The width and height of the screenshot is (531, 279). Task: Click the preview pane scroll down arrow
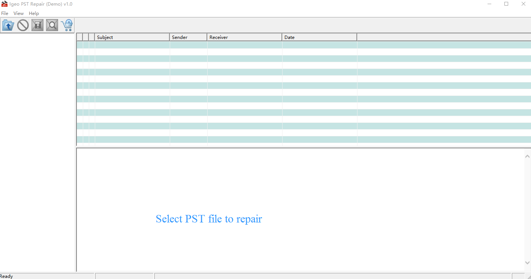point(527,263)
